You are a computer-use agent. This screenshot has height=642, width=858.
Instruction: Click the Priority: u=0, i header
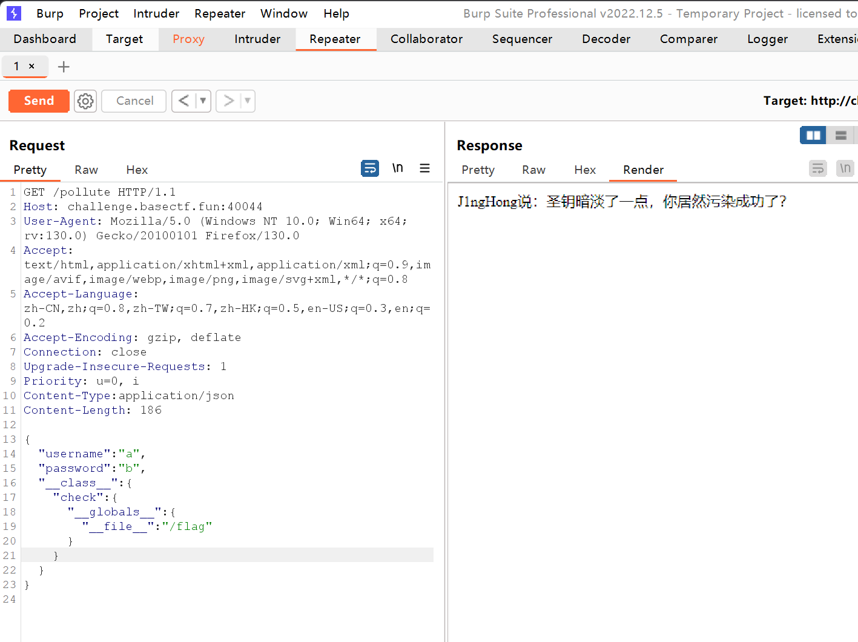point(81,381)
